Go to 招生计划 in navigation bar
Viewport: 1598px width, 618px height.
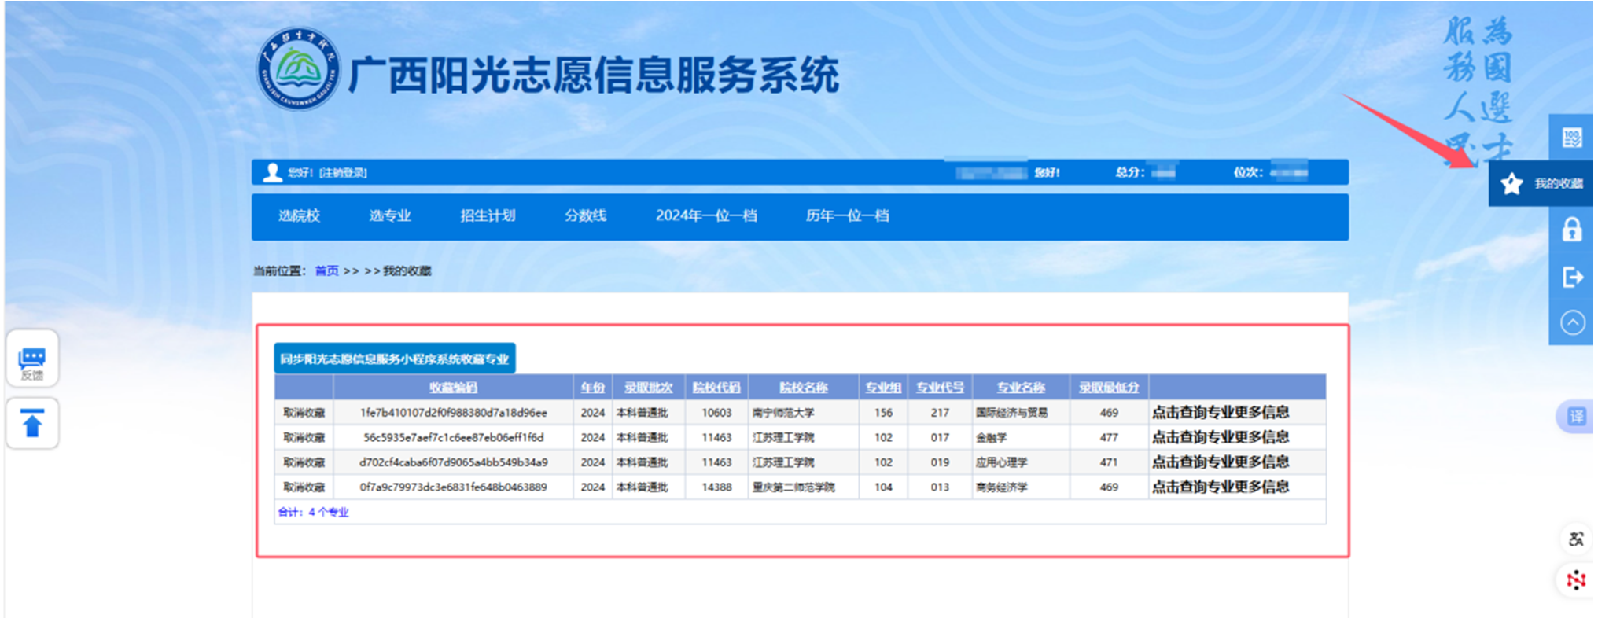(x=488, y=215)
